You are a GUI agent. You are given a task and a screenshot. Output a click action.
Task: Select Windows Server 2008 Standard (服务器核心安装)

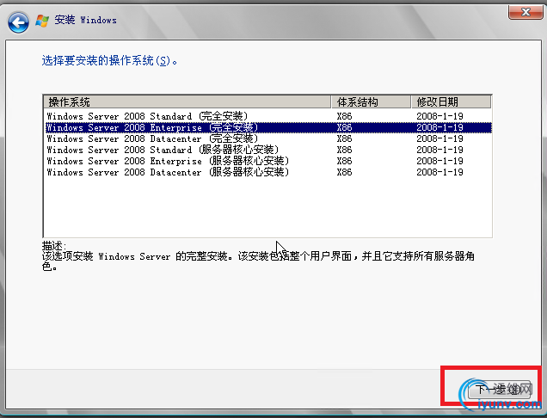[268, 150]
